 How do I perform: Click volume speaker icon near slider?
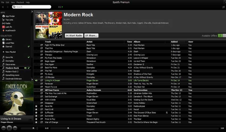coord(37,128)
